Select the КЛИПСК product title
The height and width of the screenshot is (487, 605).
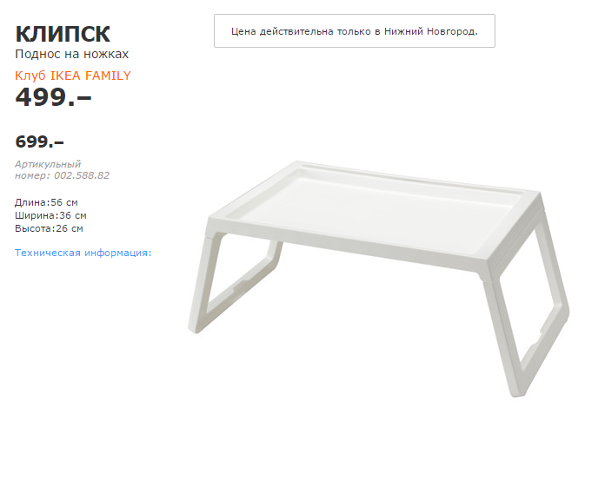63,34
